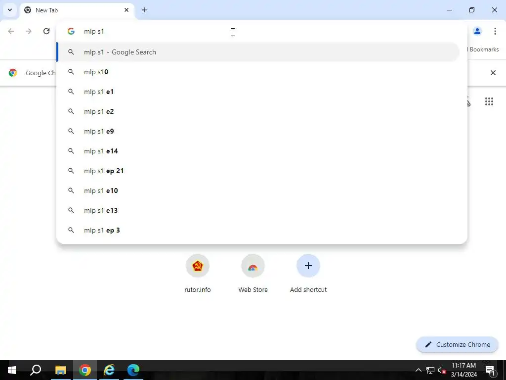The height and width of the screenshot is (380, 506).
Task: Click the Labs flask icon on page
Action: [x=468, y=102]
